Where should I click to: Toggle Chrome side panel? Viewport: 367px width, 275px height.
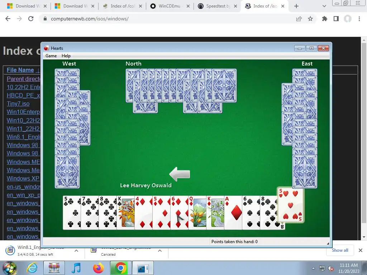[x=336, y=19]
